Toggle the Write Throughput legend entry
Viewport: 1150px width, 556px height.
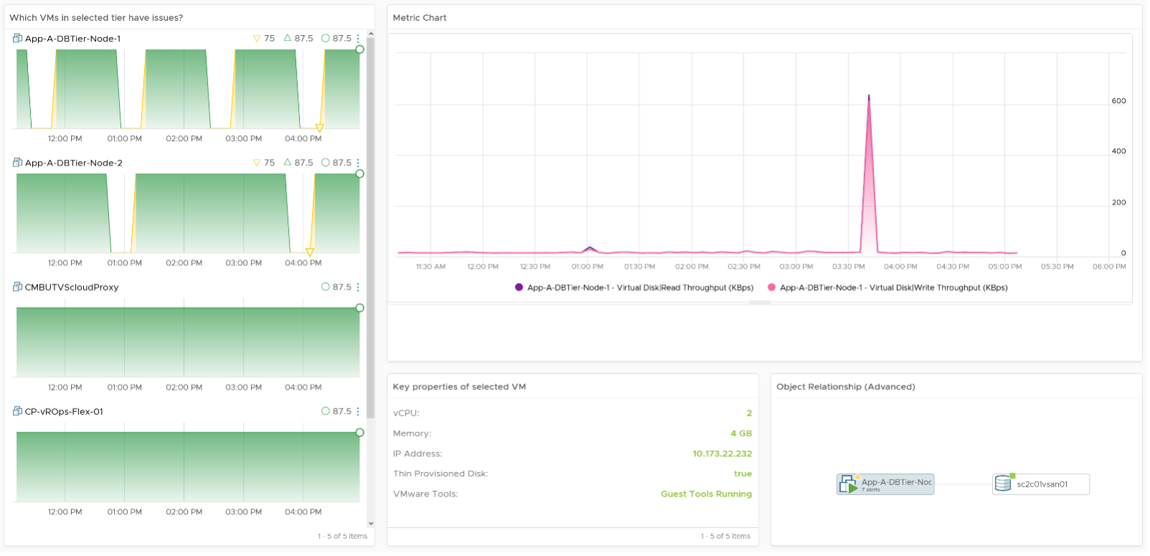(888, 287)
